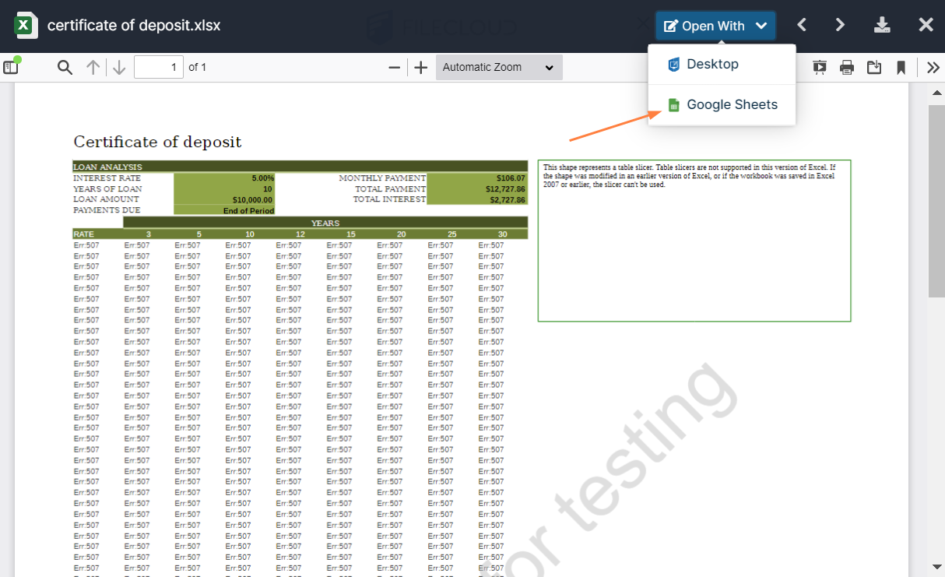The height and width of the screenshot is (577, 945).
Task: Click the current view bookmark icon
Action: tap(901, 67)
